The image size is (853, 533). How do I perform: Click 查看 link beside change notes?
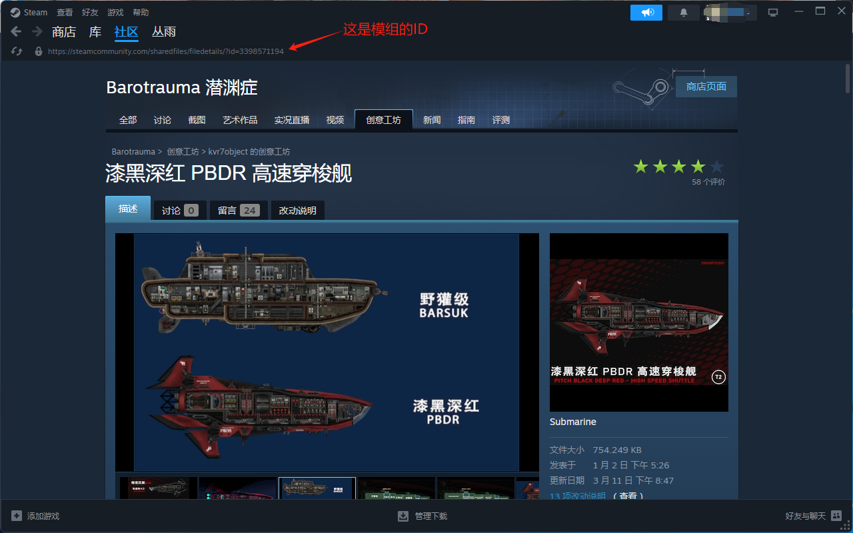click(628, 496)
